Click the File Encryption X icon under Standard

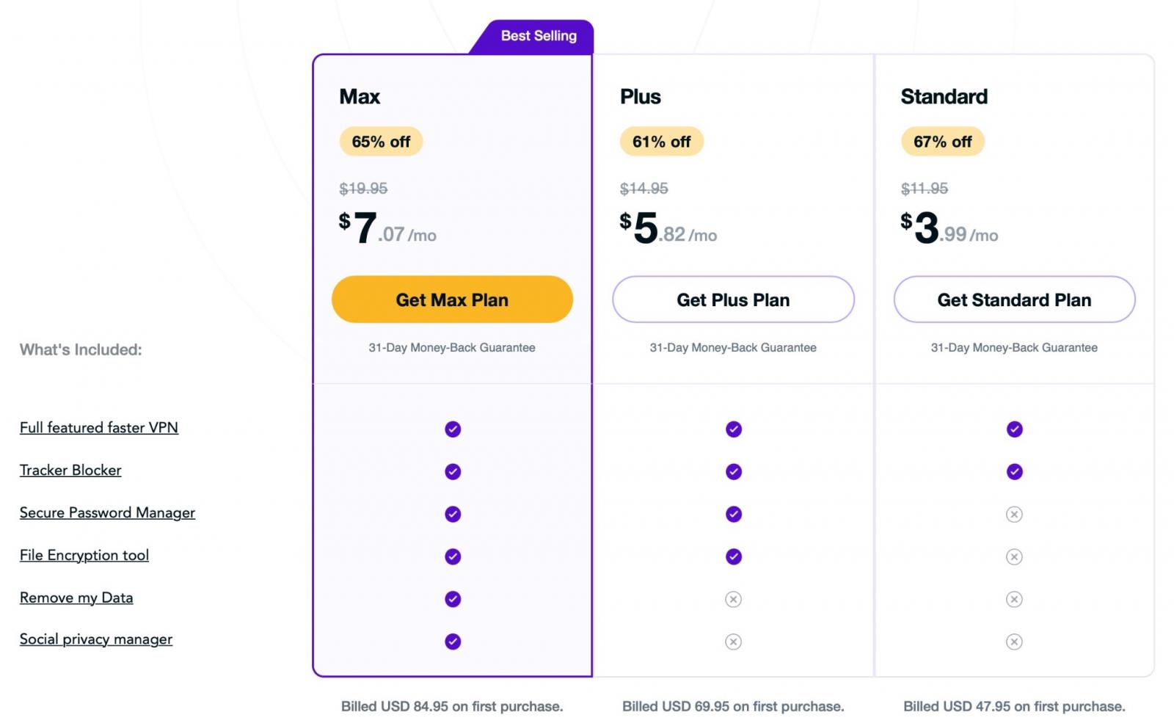click(1014, 557)
